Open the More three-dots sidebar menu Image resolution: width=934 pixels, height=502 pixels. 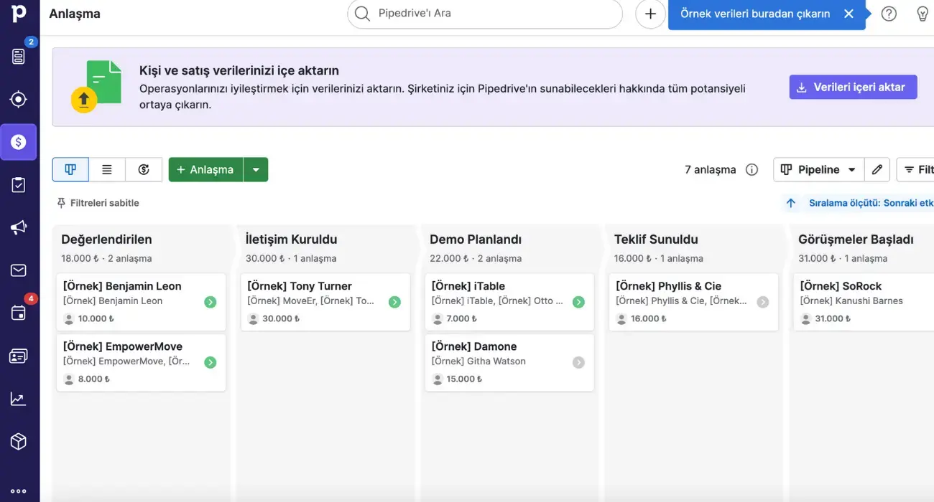click(x=19, y=491)
